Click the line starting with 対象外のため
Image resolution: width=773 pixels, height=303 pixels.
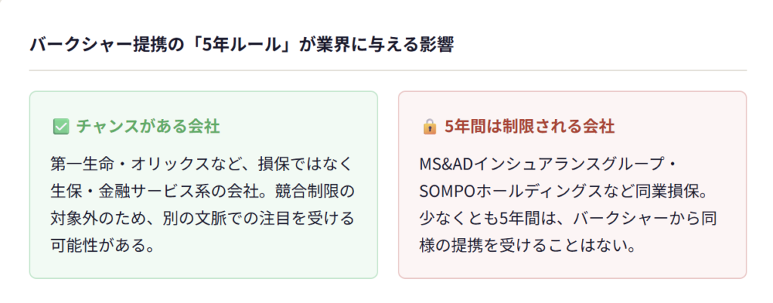[202, 219]
